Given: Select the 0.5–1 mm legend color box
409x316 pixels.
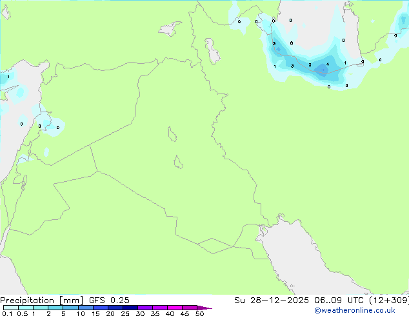Looking at the screenshot, I should [26, 308].
